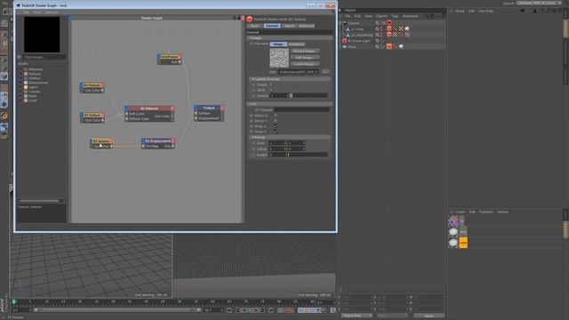Click the Volume category color icon
569x320 pixels.
[x=26, y=92]
